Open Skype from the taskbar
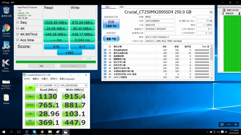This screenshot has height=135, width=241. tap(34, 132)
